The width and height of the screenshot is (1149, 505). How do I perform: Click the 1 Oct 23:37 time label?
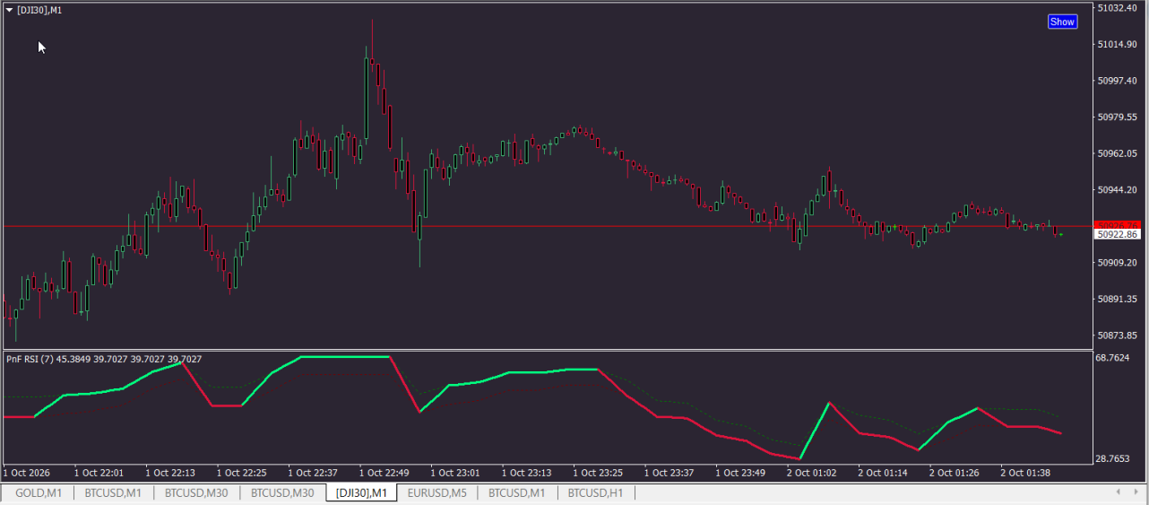tap(670, 472)
